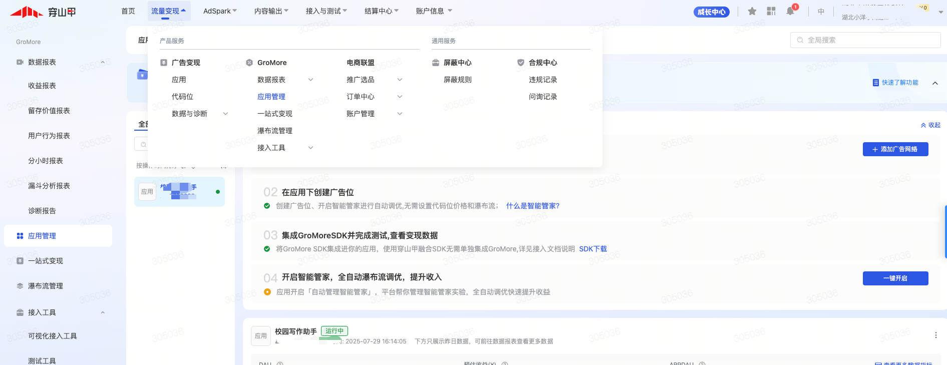This screenshot has height=365, width=947.
Task: Click the 屏蔽中心 icon in dropdown menu
Action: pyautogui.click(x=436, y=63)
